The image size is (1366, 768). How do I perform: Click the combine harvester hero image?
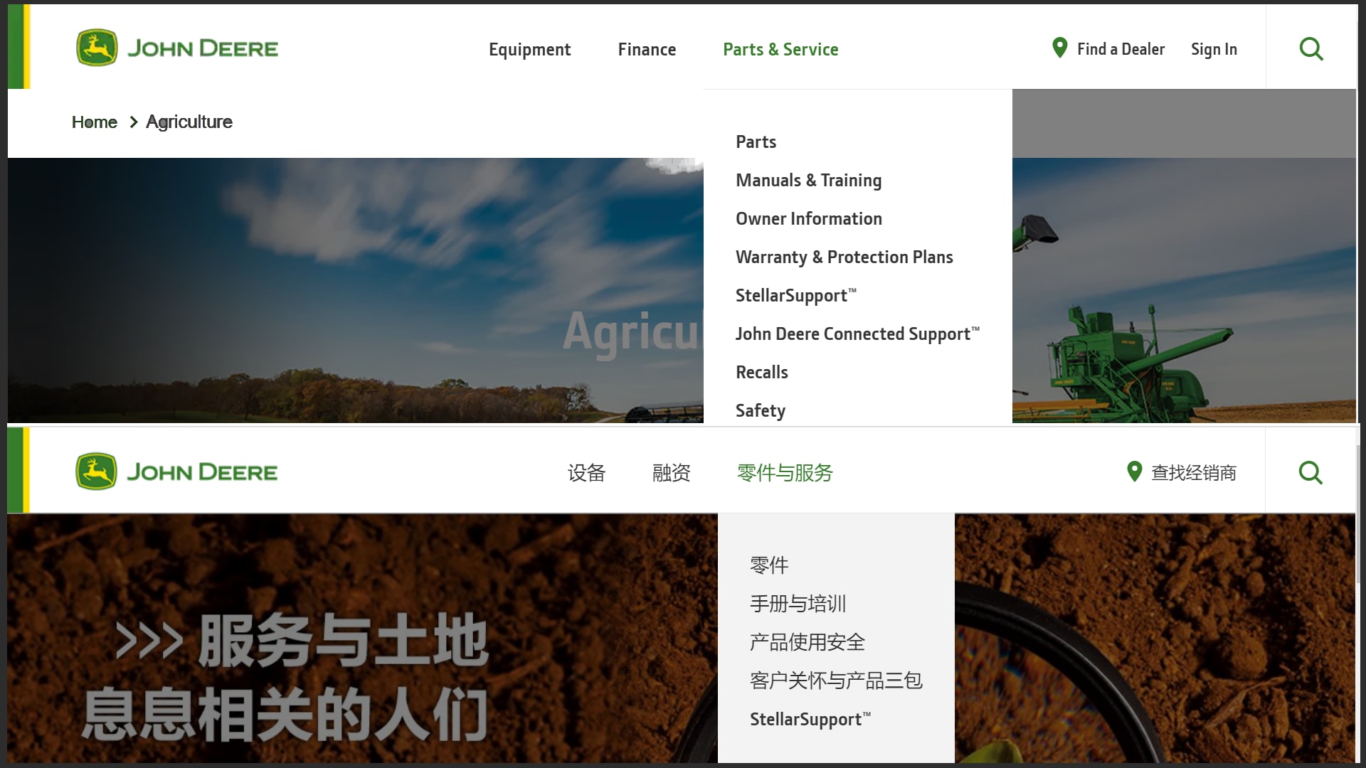tap(1184, 290)
